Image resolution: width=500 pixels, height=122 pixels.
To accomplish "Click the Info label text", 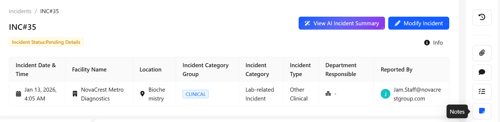I will click(438, 43).
